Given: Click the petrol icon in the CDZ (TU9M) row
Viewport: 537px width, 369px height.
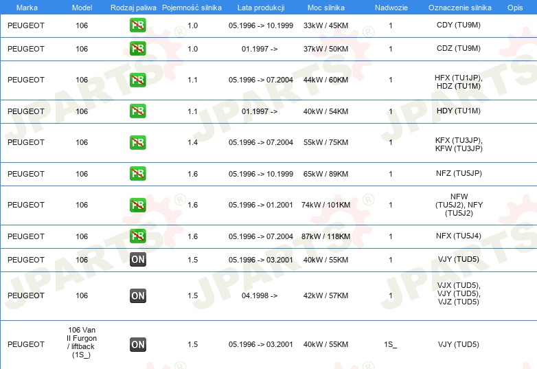Looking at the screenshot, I should pyautogui.click(x=137, y=49).
